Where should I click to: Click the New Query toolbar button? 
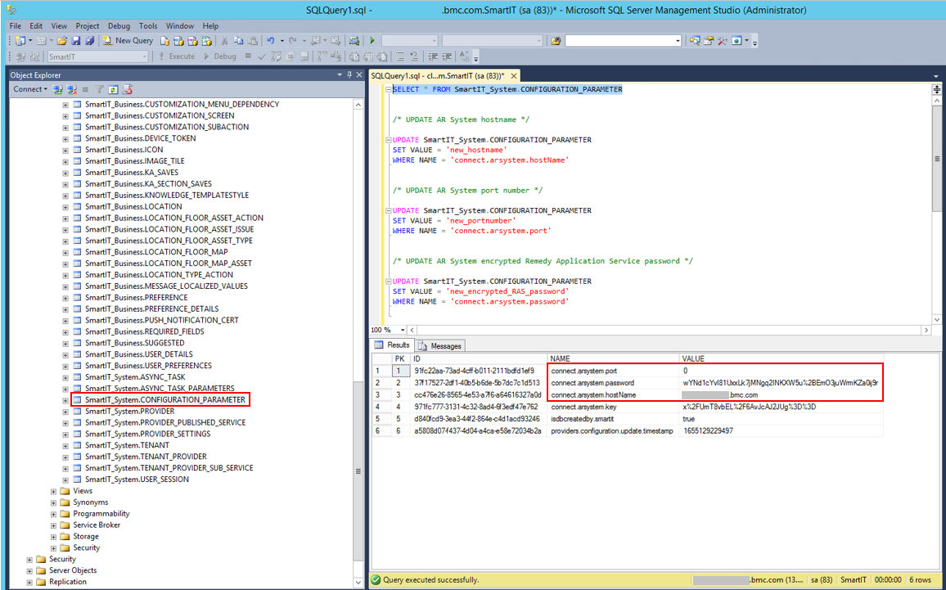(x=128, y=40)
